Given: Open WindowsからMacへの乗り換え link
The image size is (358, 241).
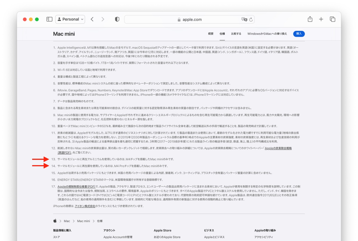Looking at the screenshot, I should coord(267,34).
